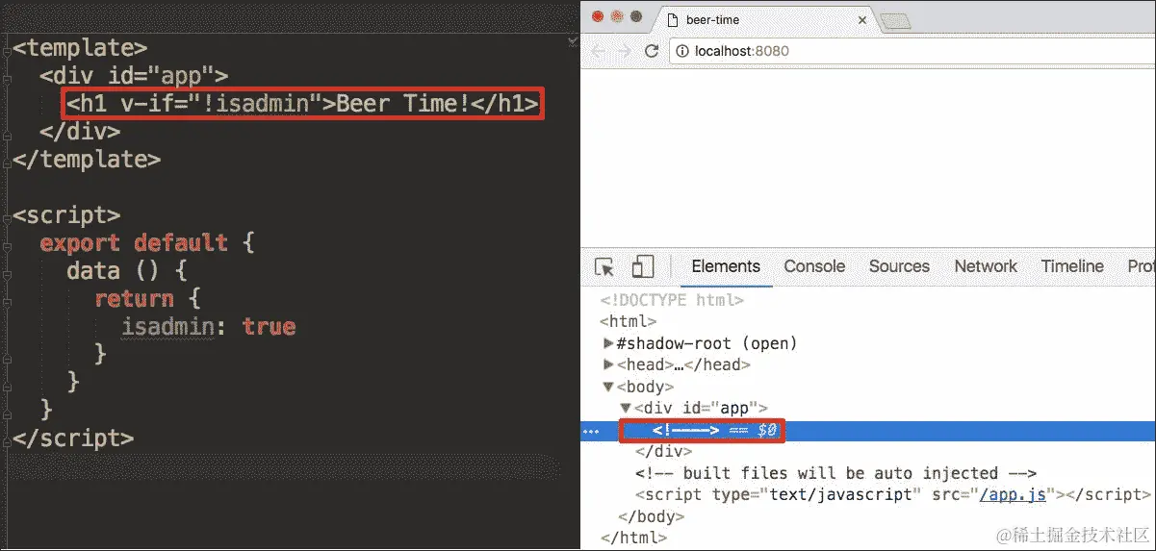Select the closing </html> line
1156x551 pixels.
click(x=634, y=538)
